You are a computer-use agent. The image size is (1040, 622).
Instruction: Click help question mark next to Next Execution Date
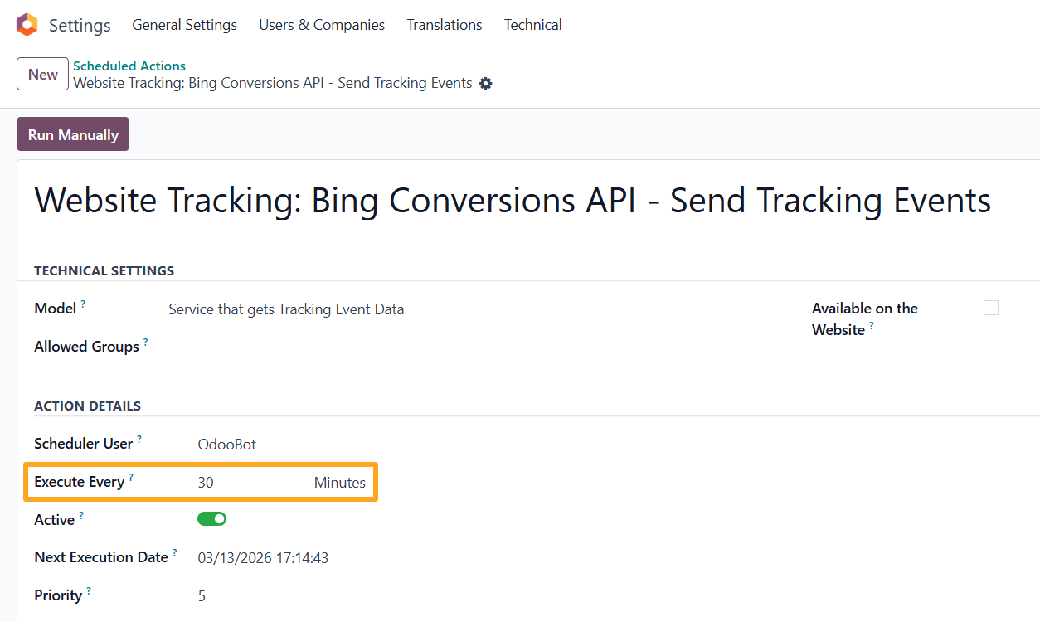[x=175, y=553]
